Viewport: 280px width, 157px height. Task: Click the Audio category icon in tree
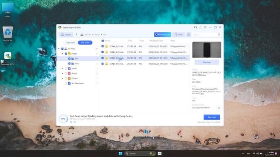click(x=69, y=73)
